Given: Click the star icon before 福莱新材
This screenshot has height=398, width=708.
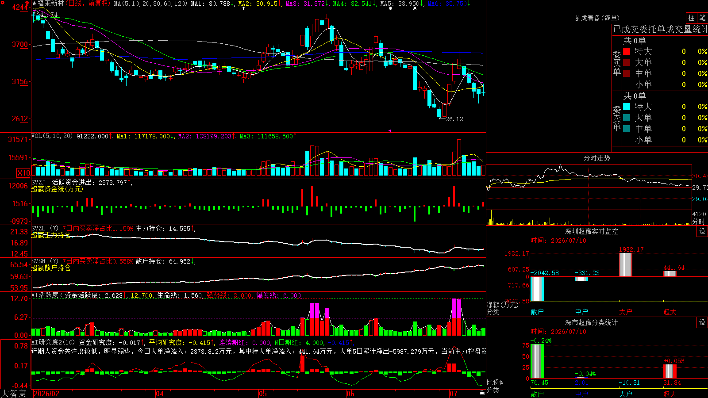Looking at the screenshot, I should coord(35,4).
